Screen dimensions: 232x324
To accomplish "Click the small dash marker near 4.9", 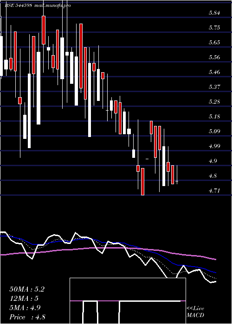I will point(147,159).
